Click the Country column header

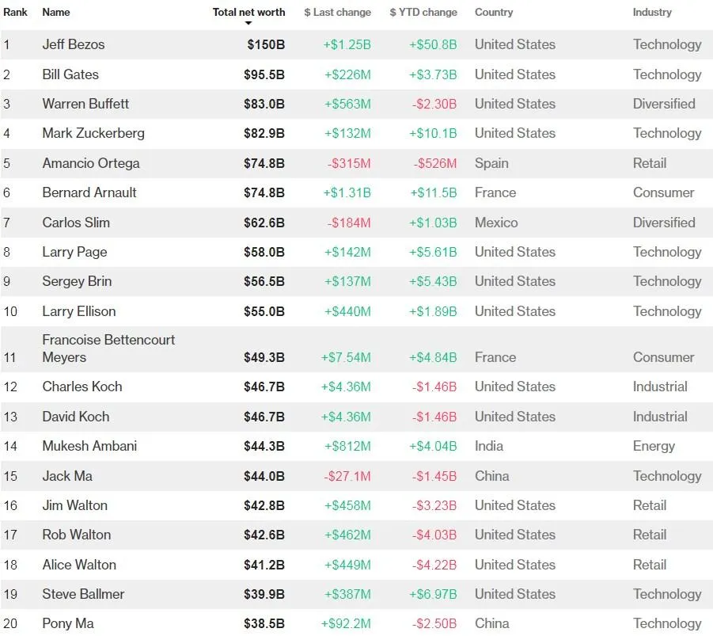click(x=494, y=12)
